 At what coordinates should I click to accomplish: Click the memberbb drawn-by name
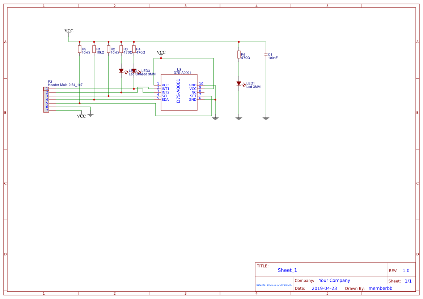(x=381, y=288)
